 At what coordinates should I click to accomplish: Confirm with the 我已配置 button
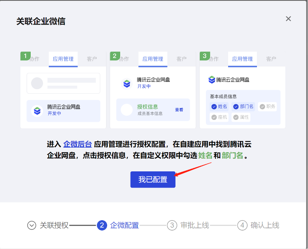click(153, 179)
